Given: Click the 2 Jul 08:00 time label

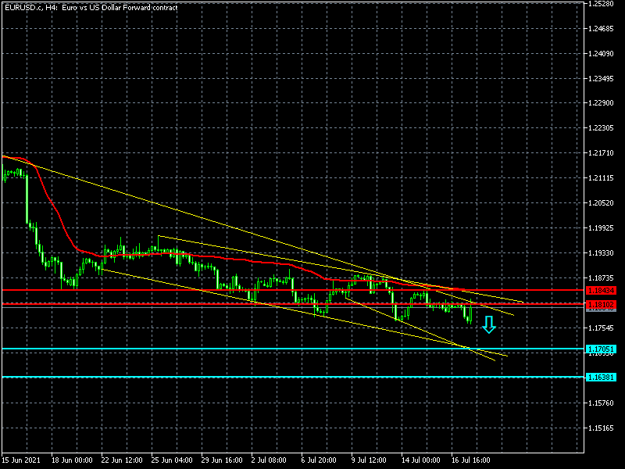Looking at the screenshot, I should [x=270, y=460].
